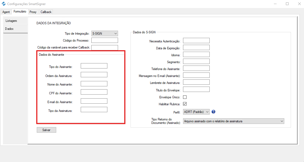
Task: Select the Listagem side tab
Action: pos(11,21)
